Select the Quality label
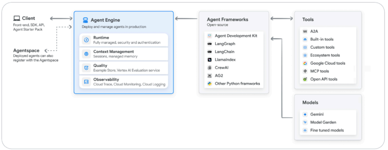The width and height of the screenshot is (388, 150). 100,65
